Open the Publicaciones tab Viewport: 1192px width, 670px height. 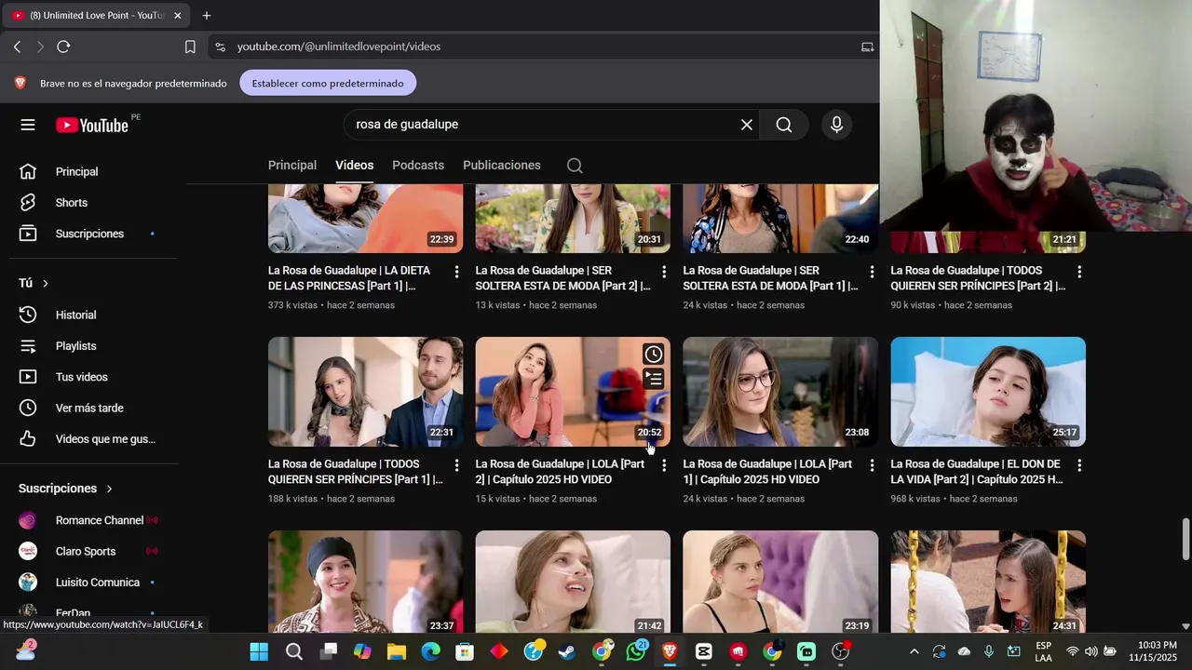[502, 165]
